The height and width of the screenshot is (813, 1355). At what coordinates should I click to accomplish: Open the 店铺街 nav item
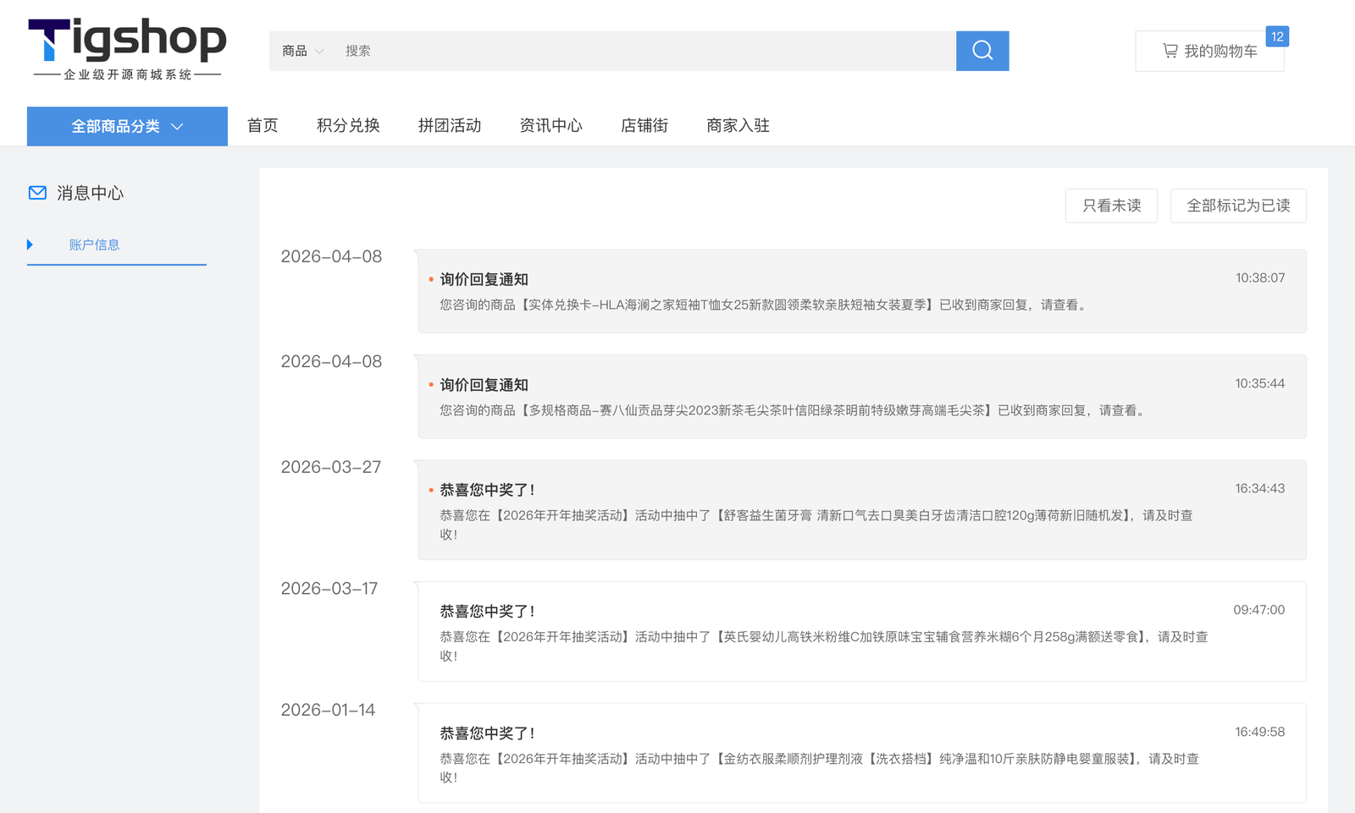(x=644, y=125)
